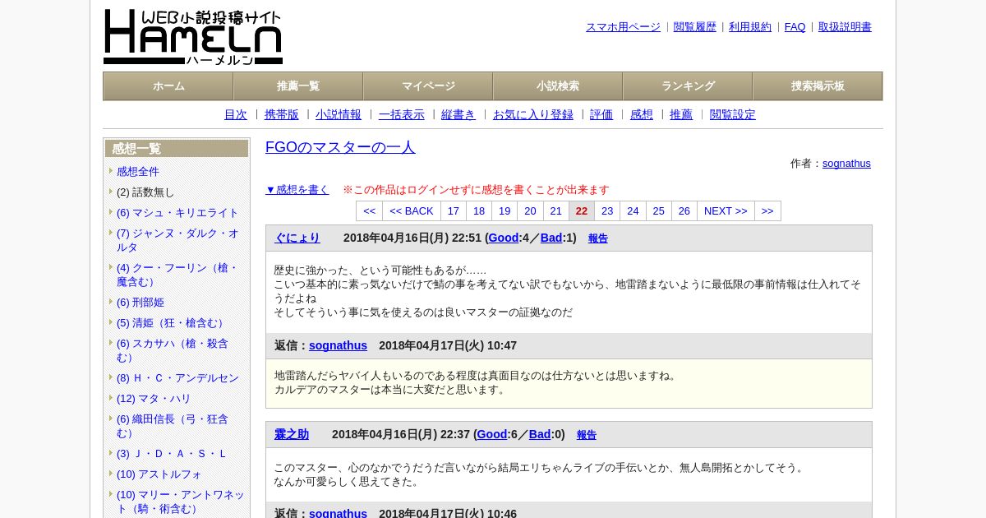Image resolution: width=986 pixels, height=518 pixels.
Task: Filter by マシュ・キリエライト chapter
Action: pyautogui.click(x=177, y=212)
